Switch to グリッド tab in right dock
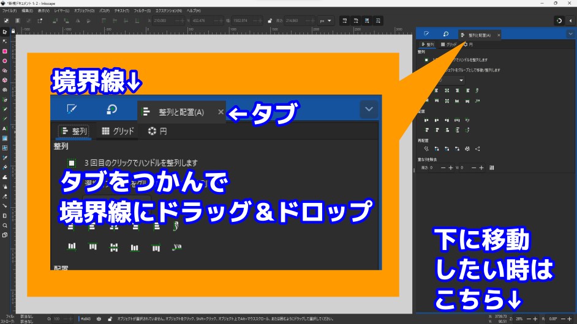This screenshot has height=324, width=577. point(448,45)
